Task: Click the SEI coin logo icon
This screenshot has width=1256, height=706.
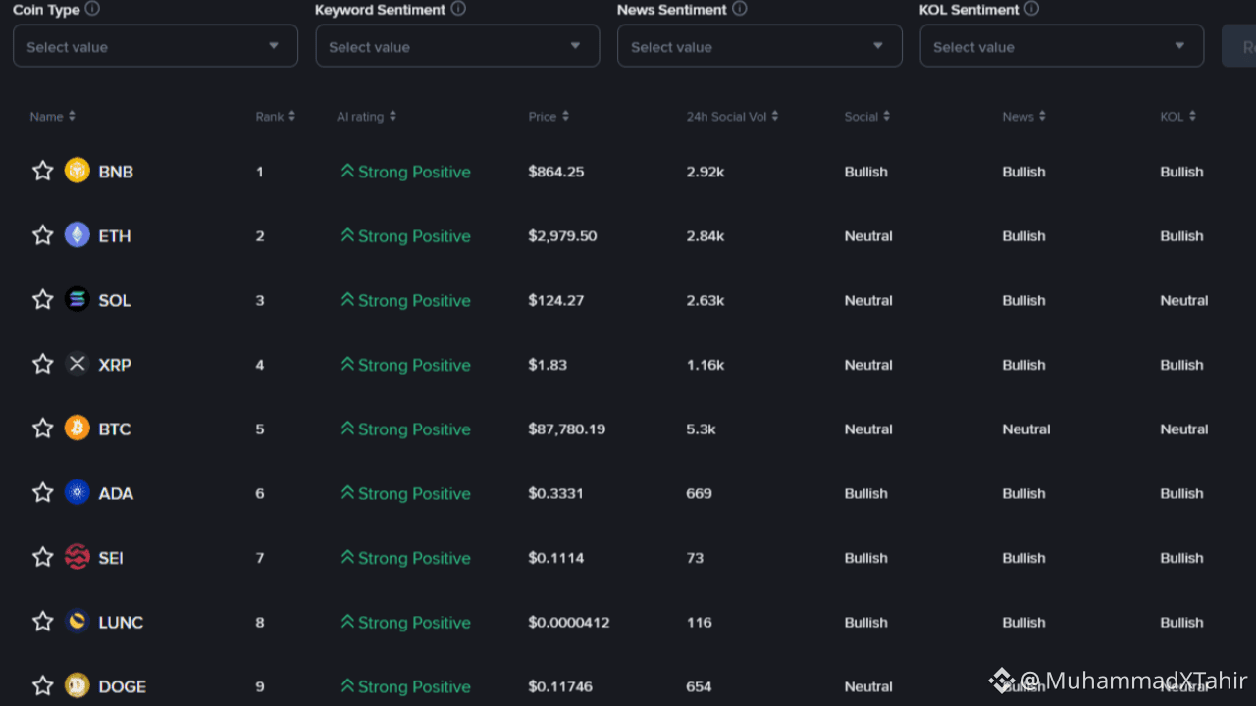Action: coord(78,558)
